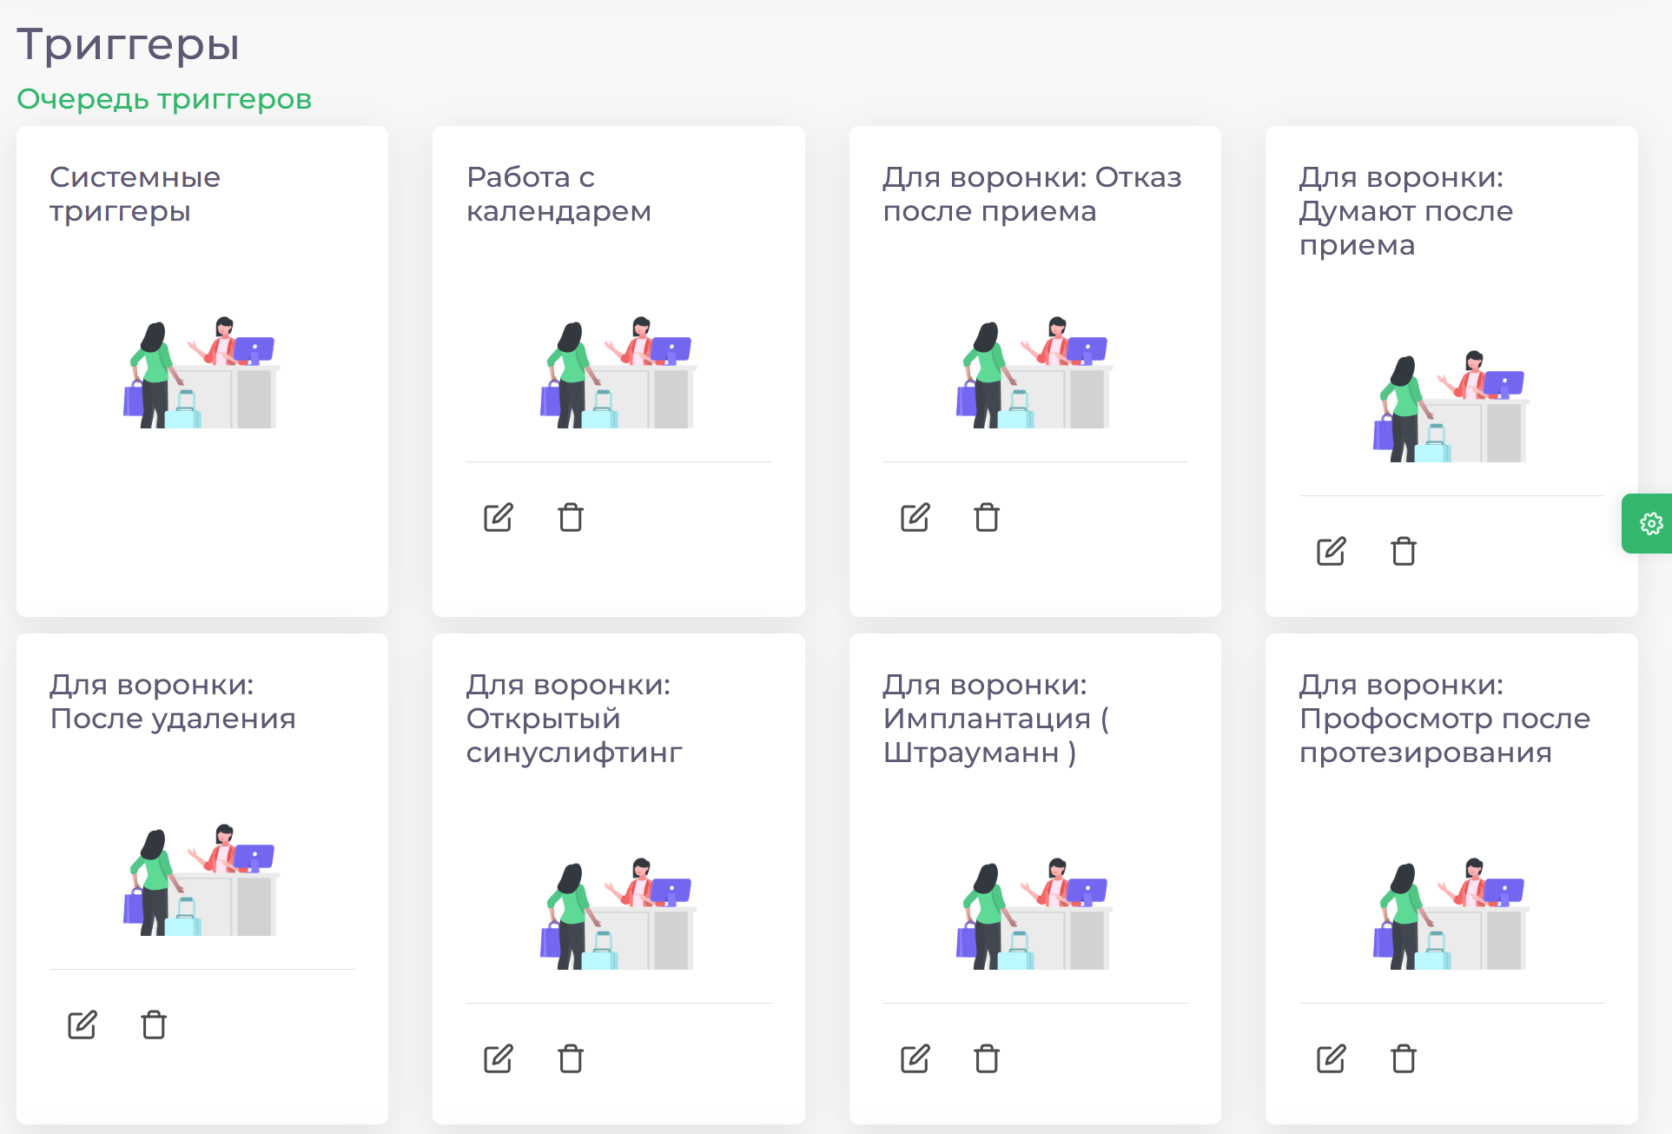Delete the Отказ после приема trigger
The width and height of the screenshot is (1672, 1134).
[x=987, y=517]
